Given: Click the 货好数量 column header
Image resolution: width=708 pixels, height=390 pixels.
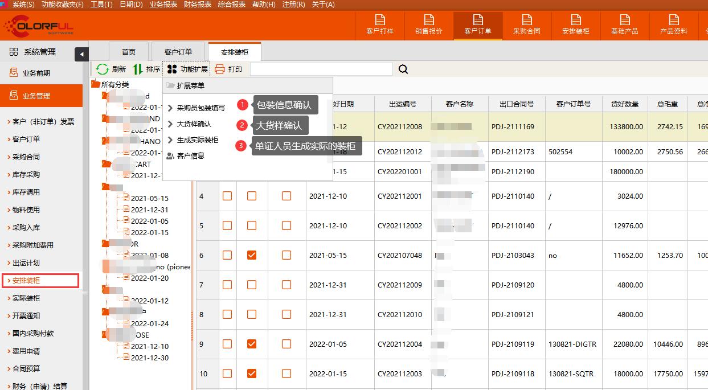Looking at the screenshot, I should pyautogui.click(x=625, y=104).
